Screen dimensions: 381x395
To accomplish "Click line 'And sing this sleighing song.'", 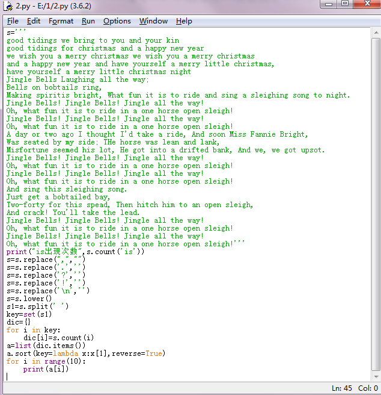I will 67,189.
